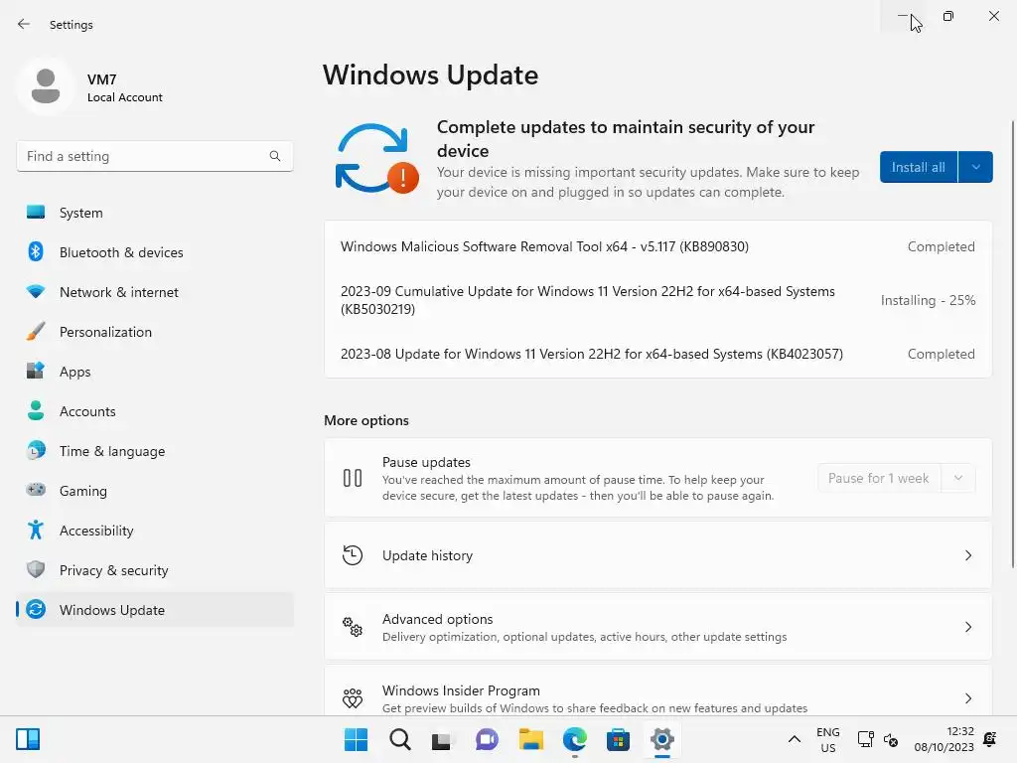Image resolution: width=1017 pixels, height=763 pixels.
Task: Open the VM7 user account avatar
Action: click(x=46, y=86)
